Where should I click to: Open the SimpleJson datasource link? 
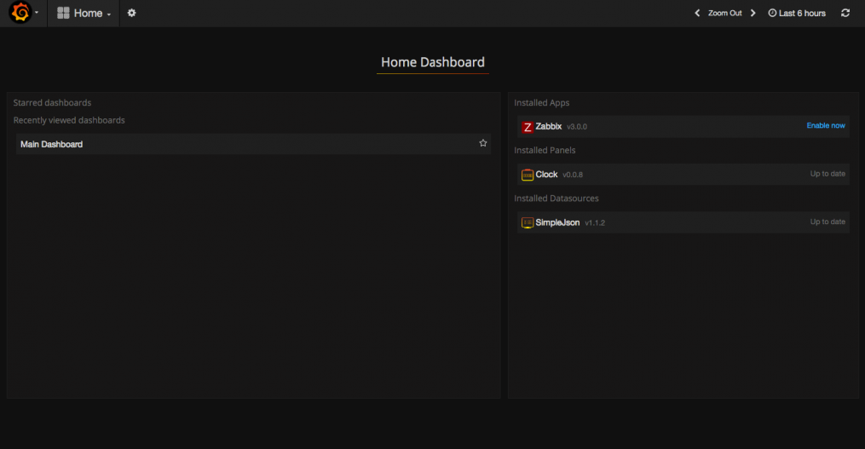click(x=557, y=222)
